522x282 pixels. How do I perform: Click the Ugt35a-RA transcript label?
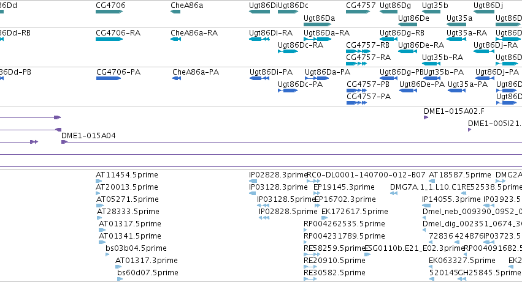pos(467,33)
